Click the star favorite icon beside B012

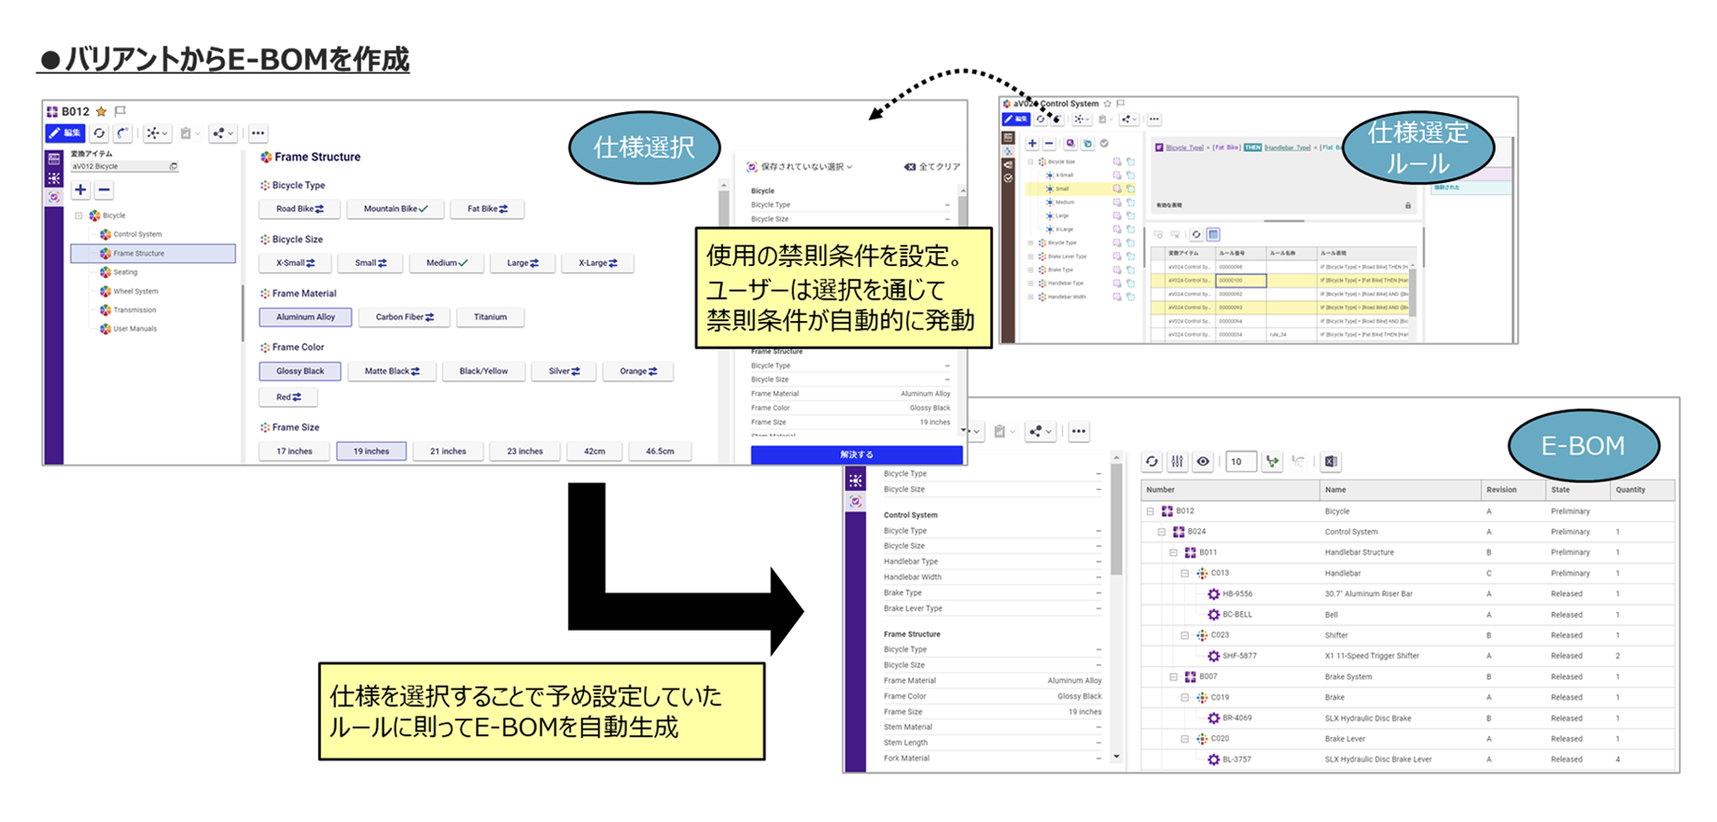102,112
